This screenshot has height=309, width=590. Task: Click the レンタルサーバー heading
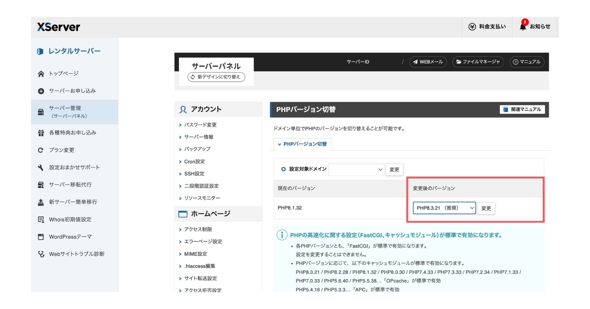tap(74, 51)
